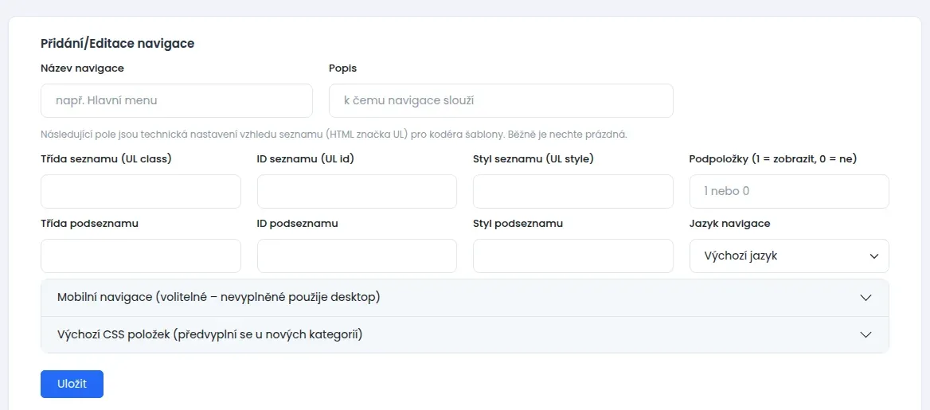Click the Název navigace label
Screen dimensions: 930x410
(x=83, y=68)
